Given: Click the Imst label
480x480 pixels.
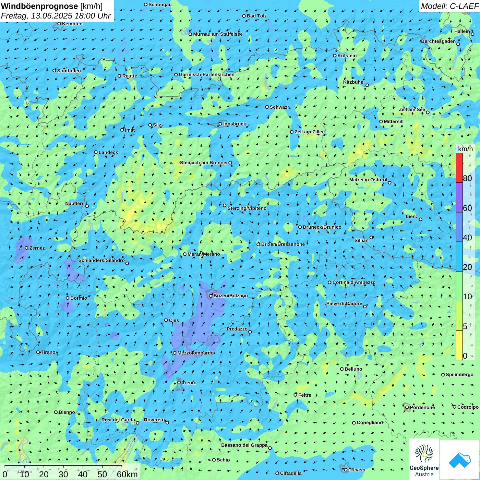Looking at the screenshot, I should (x=130, y=130).
